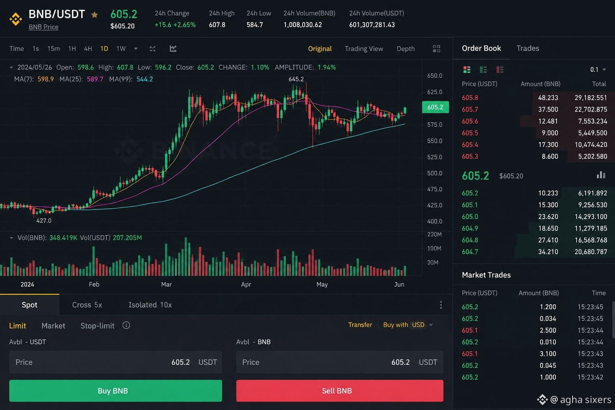Viewport: 615px width, 410px height.
Task: Show only buy orders book view
Action: 483,70
